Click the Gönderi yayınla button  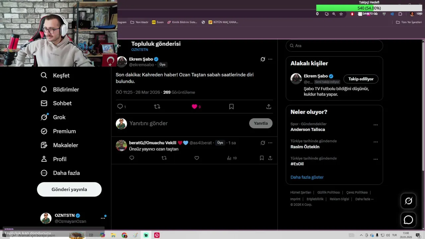69,189
